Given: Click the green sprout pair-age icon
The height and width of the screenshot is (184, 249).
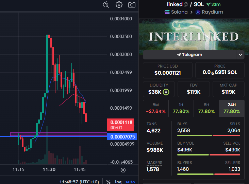Looking at the screenshot, I should pyautogui.click(x=208, y=4).
